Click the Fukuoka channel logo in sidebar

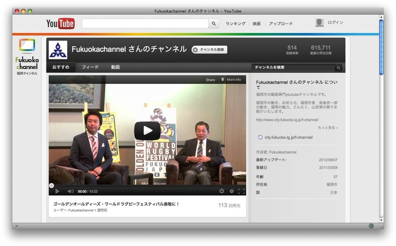[27, 57]
